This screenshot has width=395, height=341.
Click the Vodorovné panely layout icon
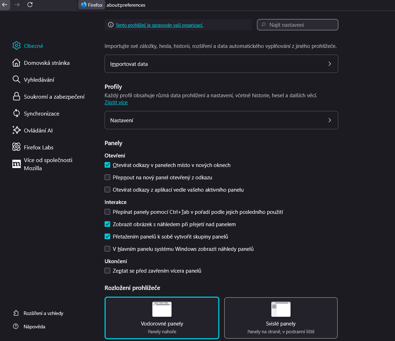click(162, 309)
